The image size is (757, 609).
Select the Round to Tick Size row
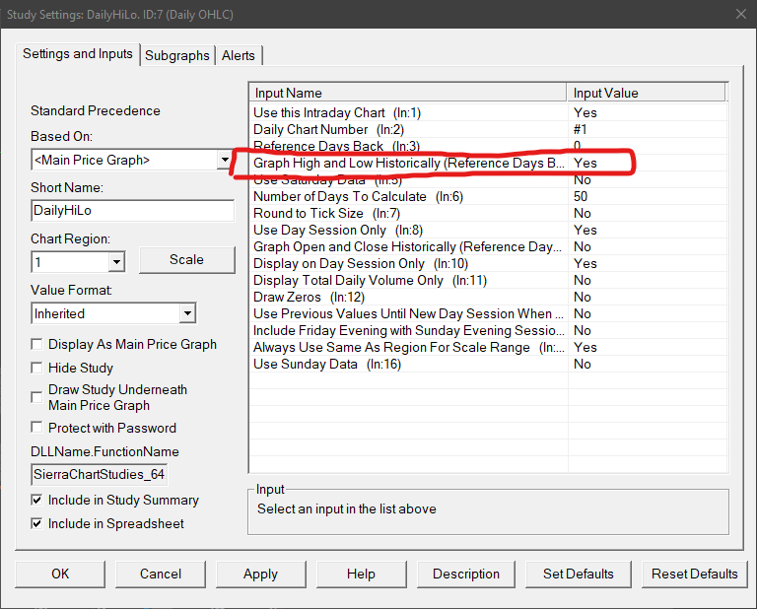pyautogui.click(x=489, y=213)
